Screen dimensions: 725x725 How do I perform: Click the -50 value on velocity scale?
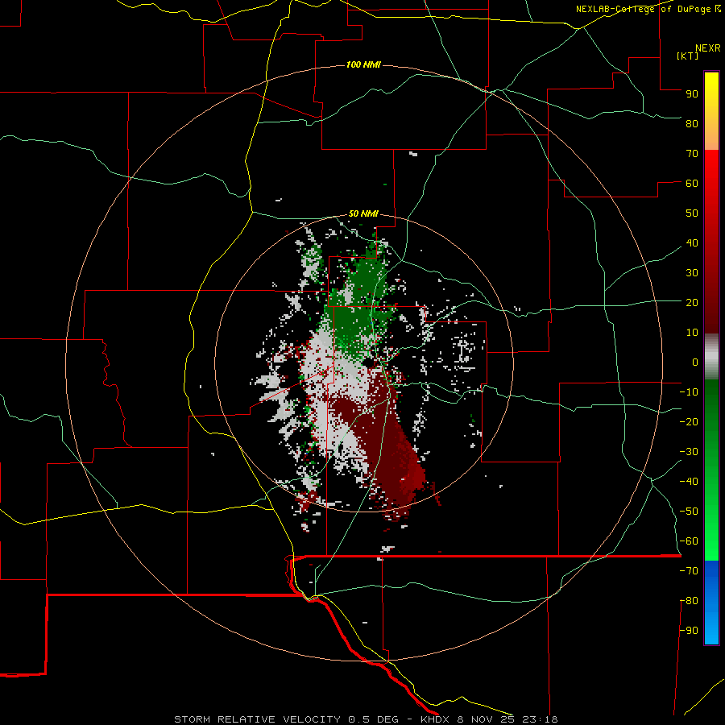[689, 512]
